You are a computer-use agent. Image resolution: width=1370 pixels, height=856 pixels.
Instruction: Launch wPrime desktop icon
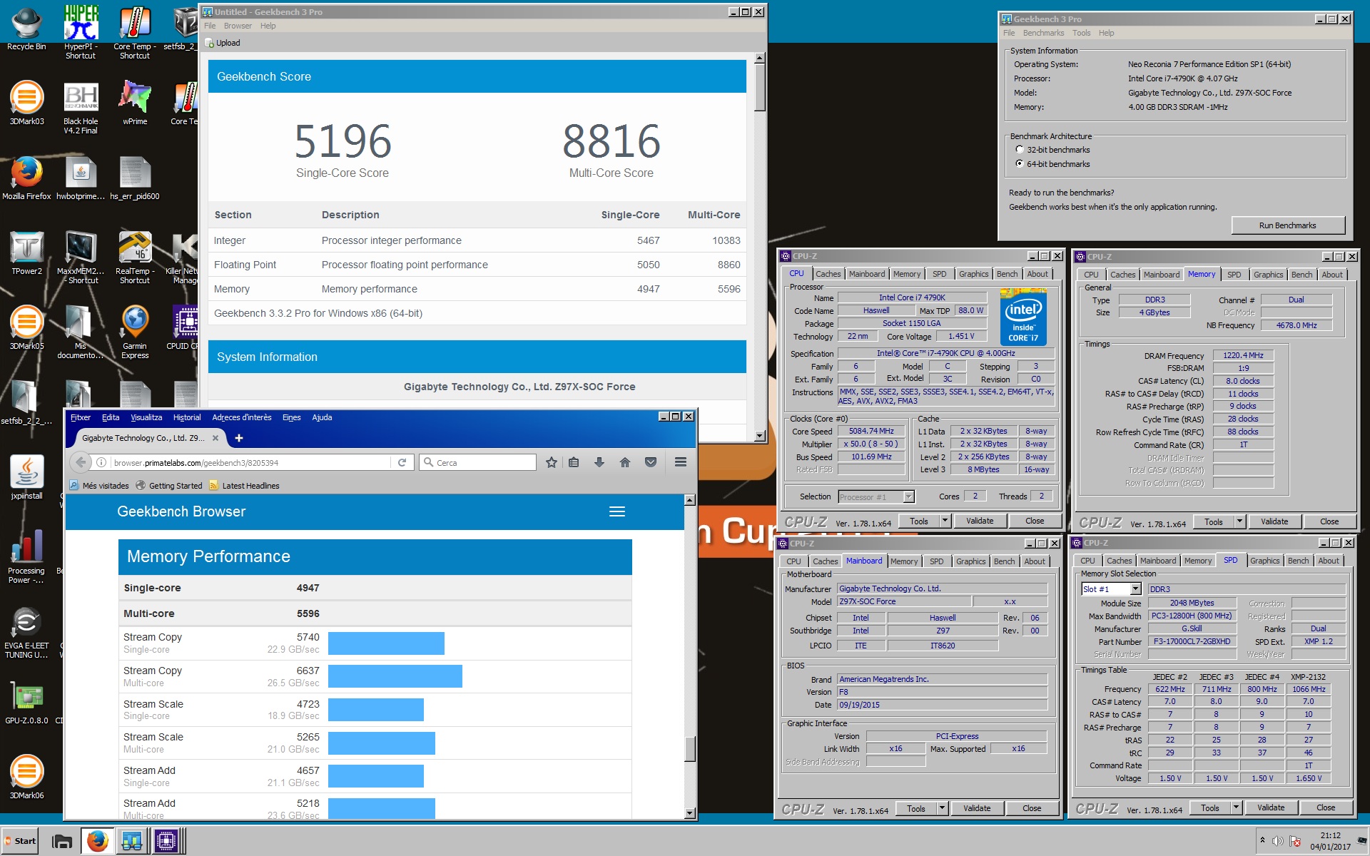pos(135,103)
